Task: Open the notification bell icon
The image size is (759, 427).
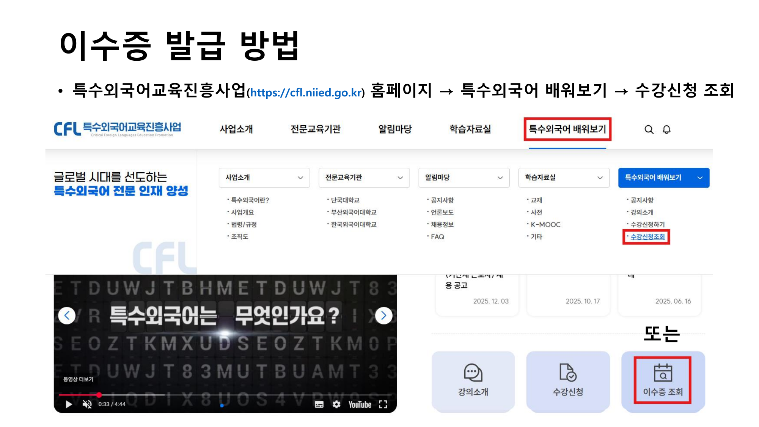Action: 666,130
